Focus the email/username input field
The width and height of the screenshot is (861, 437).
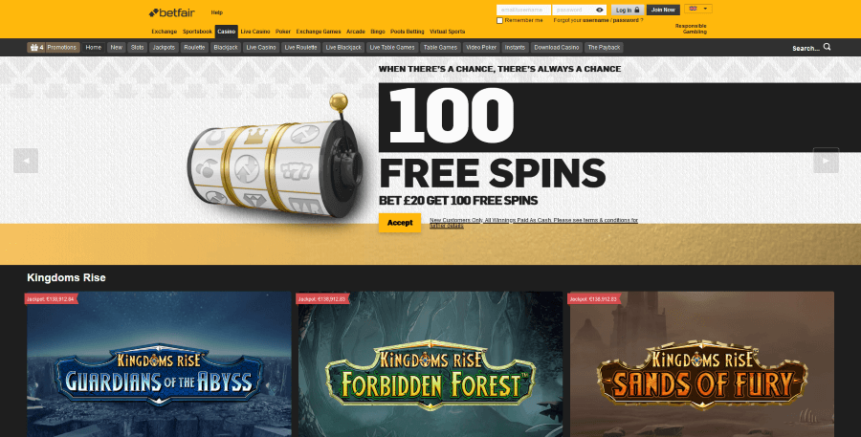point(523,10)
